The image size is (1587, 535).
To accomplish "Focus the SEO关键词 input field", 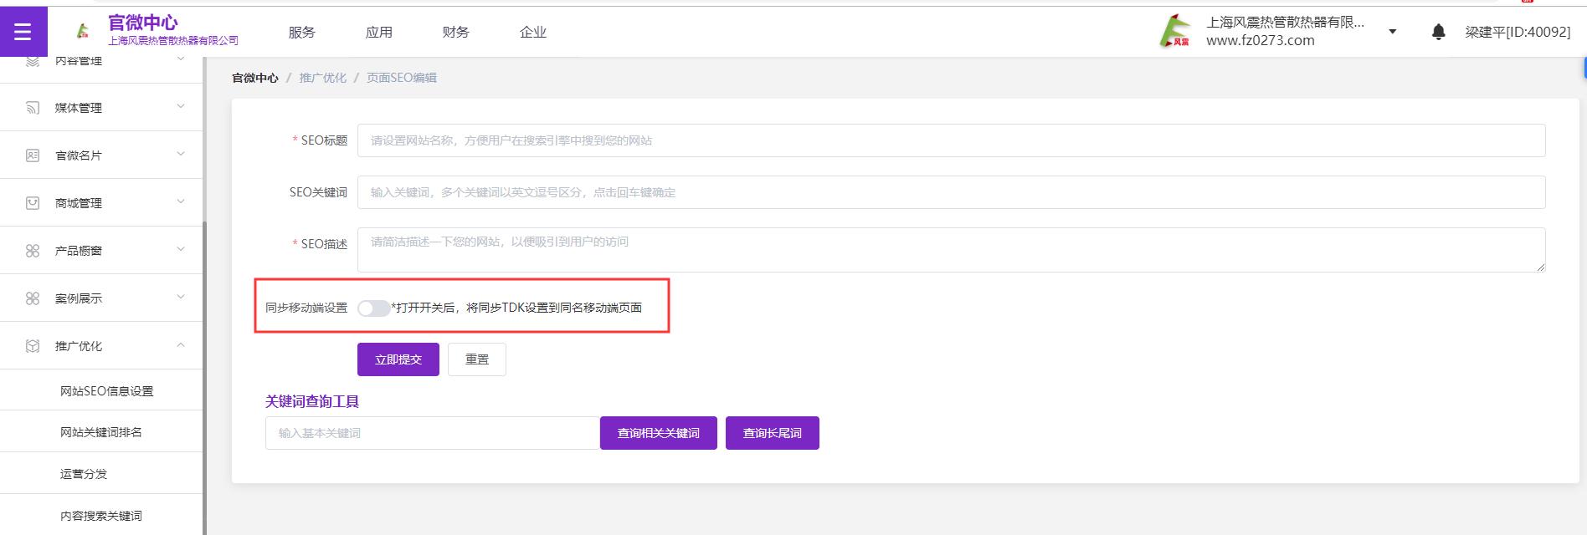I will point(952,192).
